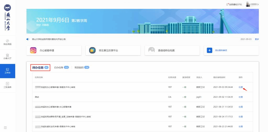This screenshot has width=268, height=132.
Task: Collapse the sidebar with hamburger icon
Action: point(5,128)
